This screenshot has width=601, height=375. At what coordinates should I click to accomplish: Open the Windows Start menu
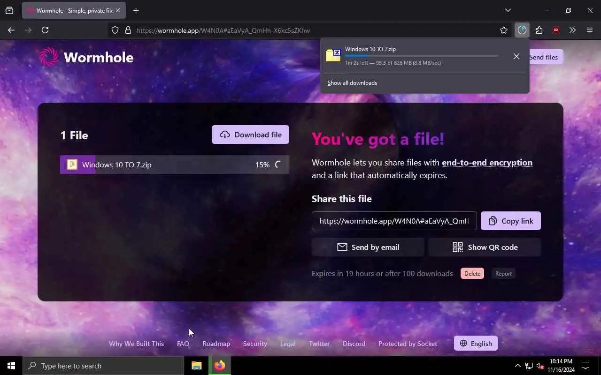tap(11, 366)
